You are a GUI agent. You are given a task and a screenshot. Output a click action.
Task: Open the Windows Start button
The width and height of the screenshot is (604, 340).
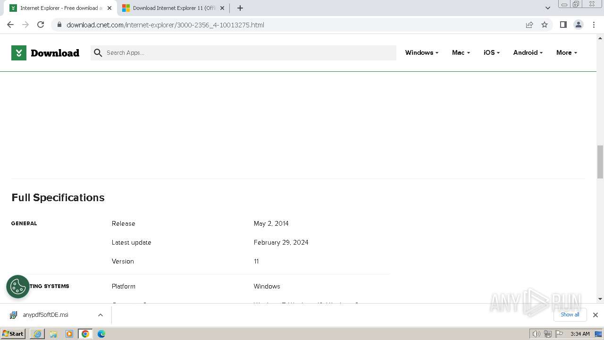point(13,333)
